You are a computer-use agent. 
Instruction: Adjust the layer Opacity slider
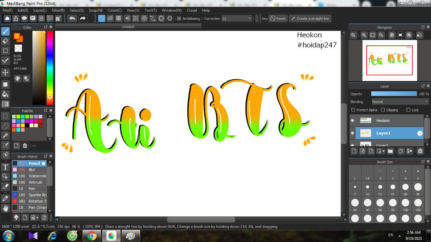[394, 94]
